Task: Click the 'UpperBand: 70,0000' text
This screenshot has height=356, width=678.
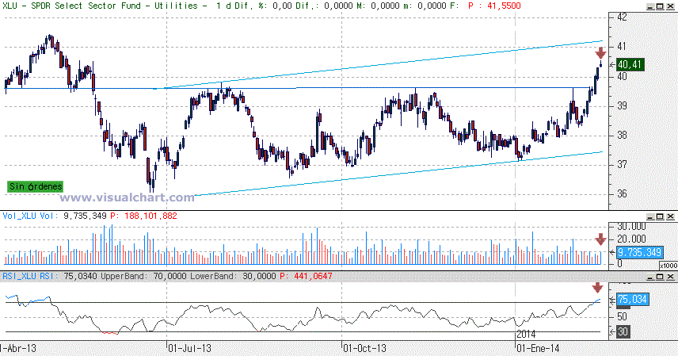Action: coord(143,276)
